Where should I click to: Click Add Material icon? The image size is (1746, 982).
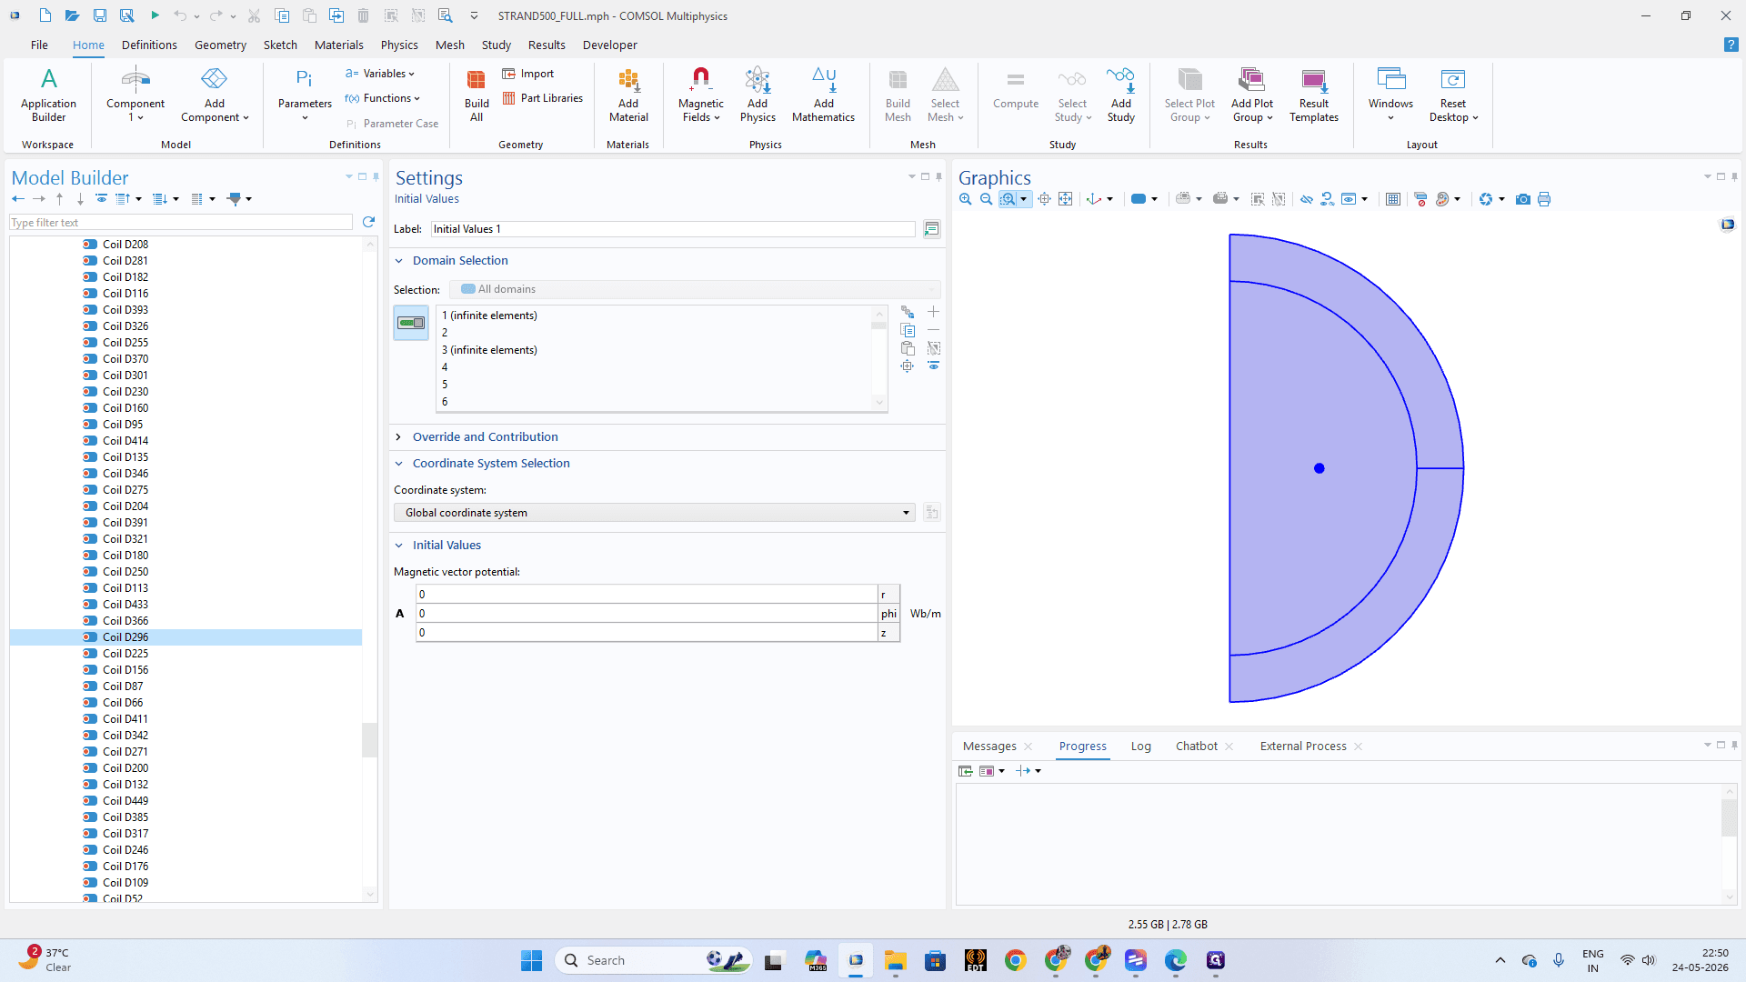[628, 95]
